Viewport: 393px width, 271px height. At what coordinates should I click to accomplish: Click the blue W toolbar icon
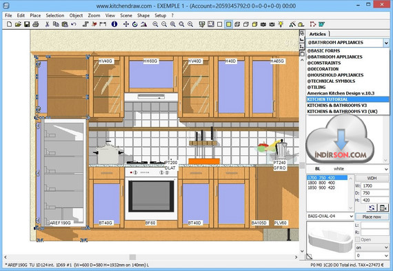[321, 24]
